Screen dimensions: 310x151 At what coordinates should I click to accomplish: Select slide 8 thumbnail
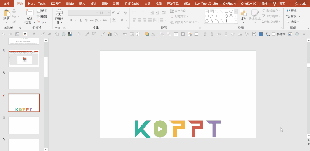(24, 125)
